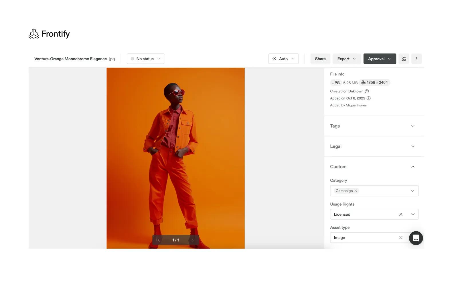Open the Approval button menu
This screenshot has height=286, width=458.
tap(379, 59)
